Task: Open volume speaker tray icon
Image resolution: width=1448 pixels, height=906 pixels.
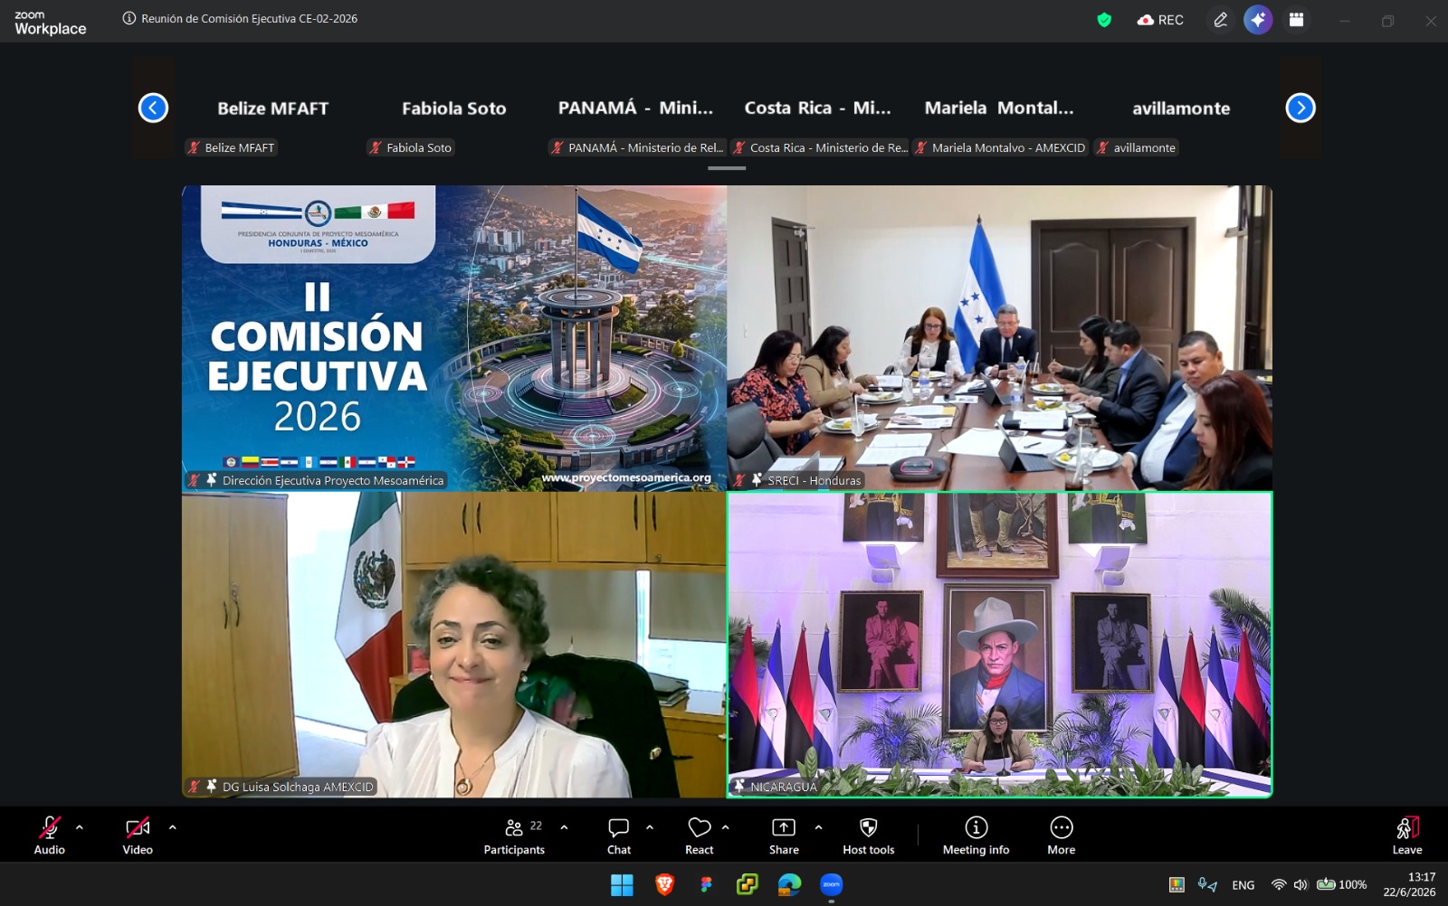Action: click(1300, 885)
